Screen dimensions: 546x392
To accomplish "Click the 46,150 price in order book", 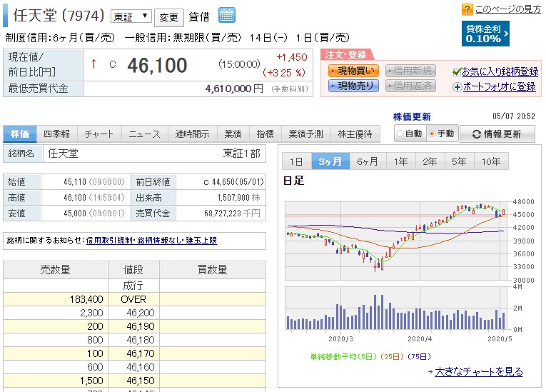I will coord(140,381).
